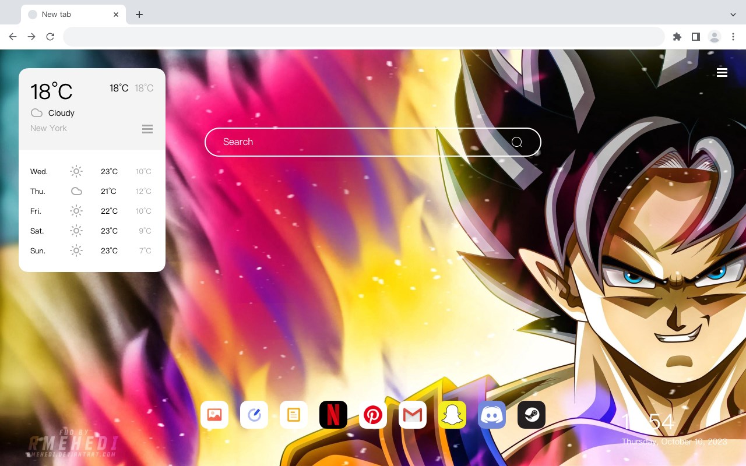This screenshot has width=746, height=466.
Task: Open the Gmail shortcut
Action: [413, 415]
